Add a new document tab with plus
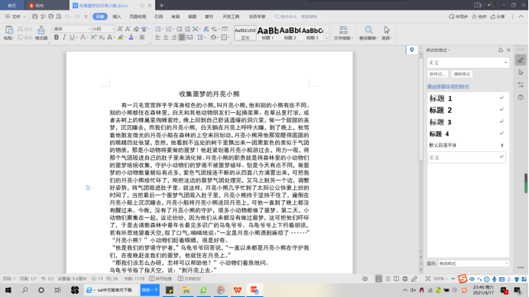Screen dimensions: 529x297 (161, 5)
